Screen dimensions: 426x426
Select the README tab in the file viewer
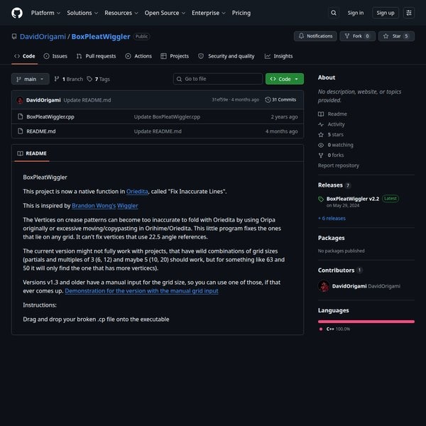coord(32,153)
